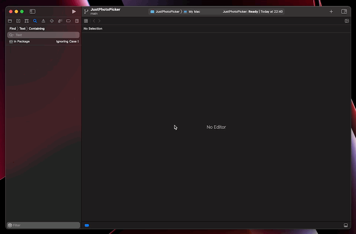This screenshot has height=234, width=356.
Task: Close the Xcode window
Action: (11, 11)
